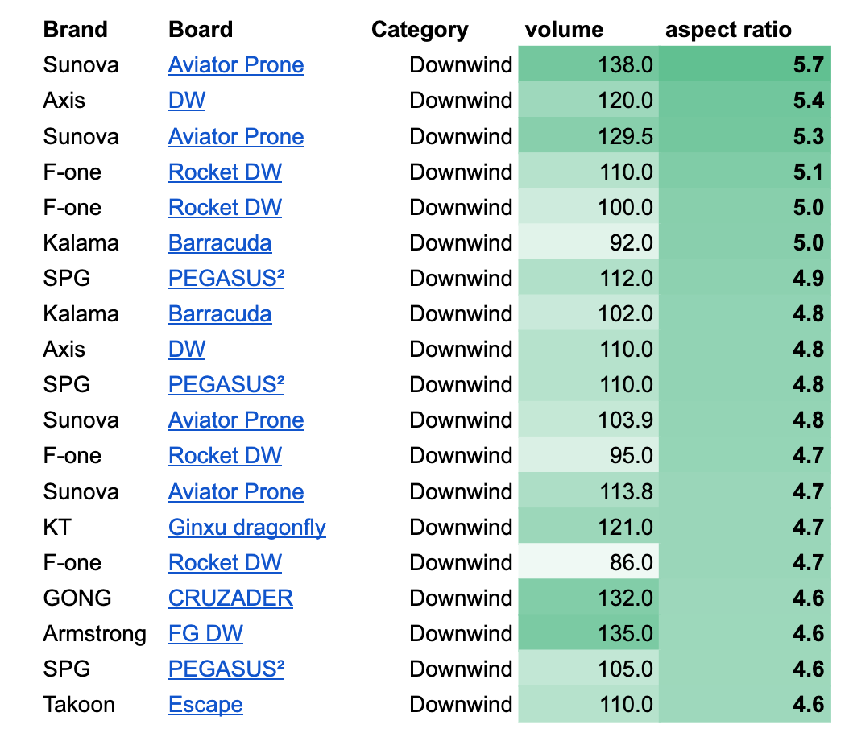Open Aviator Prone link in 103.9 volume row

pyautogui.click(x=236, y=420)
